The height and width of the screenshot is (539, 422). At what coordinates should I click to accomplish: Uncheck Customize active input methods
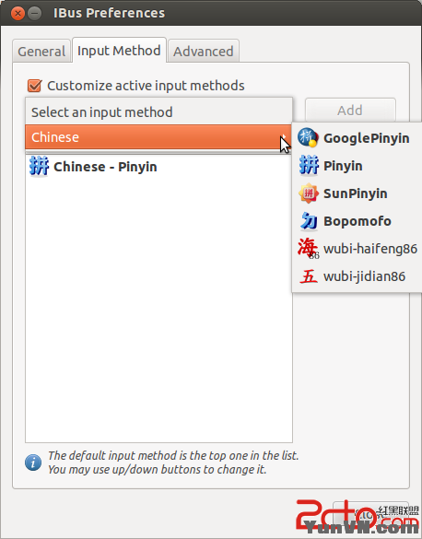[34, 86]
